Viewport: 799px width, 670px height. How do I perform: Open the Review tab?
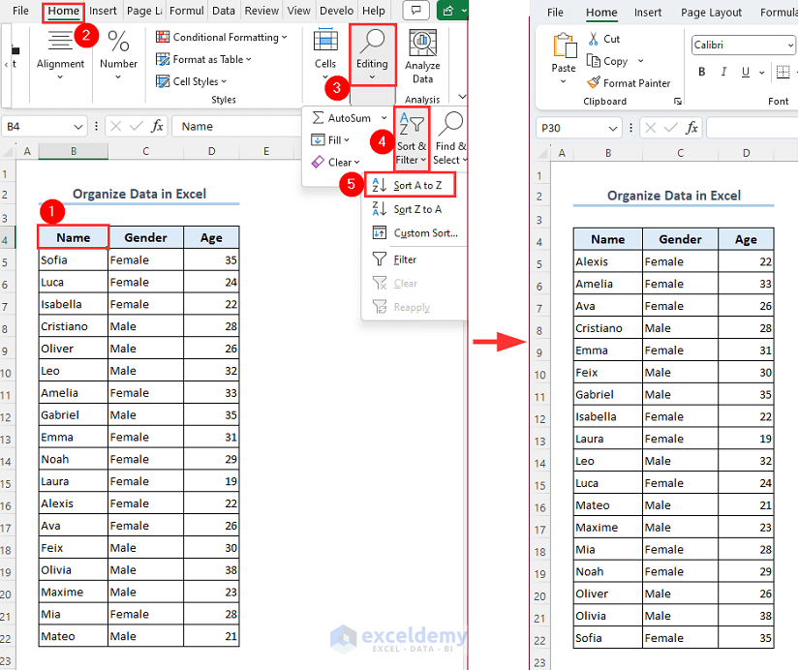pyautogui.click(x=261, y=11)
